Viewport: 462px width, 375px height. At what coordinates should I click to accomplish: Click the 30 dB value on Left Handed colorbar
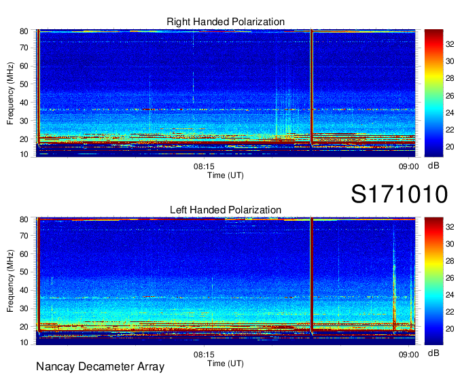pyautogui.click(x=450, y=244)
